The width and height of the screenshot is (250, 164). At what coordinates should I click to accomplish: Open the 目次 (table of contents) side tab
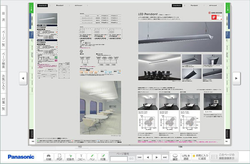tap(3, 16)
